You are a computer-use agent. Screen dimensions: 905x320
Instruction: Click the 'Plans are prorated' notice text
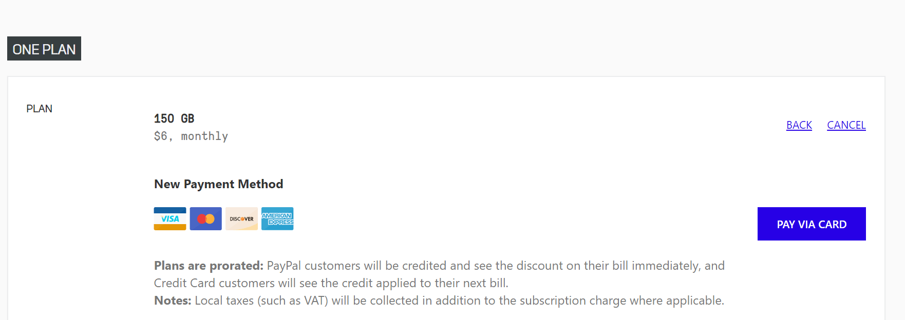coord(207,266)
